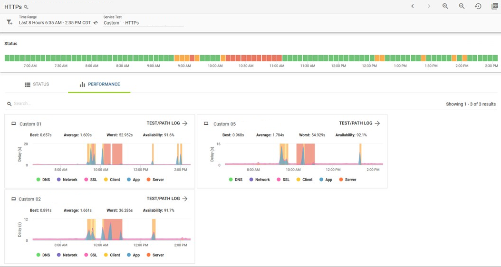Open TEST/PATH LOG for Custom 05

pos(359,123)
